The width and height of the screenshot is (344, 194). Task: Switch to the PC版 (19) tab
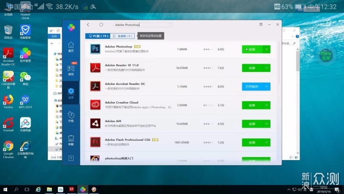point(98,36)
